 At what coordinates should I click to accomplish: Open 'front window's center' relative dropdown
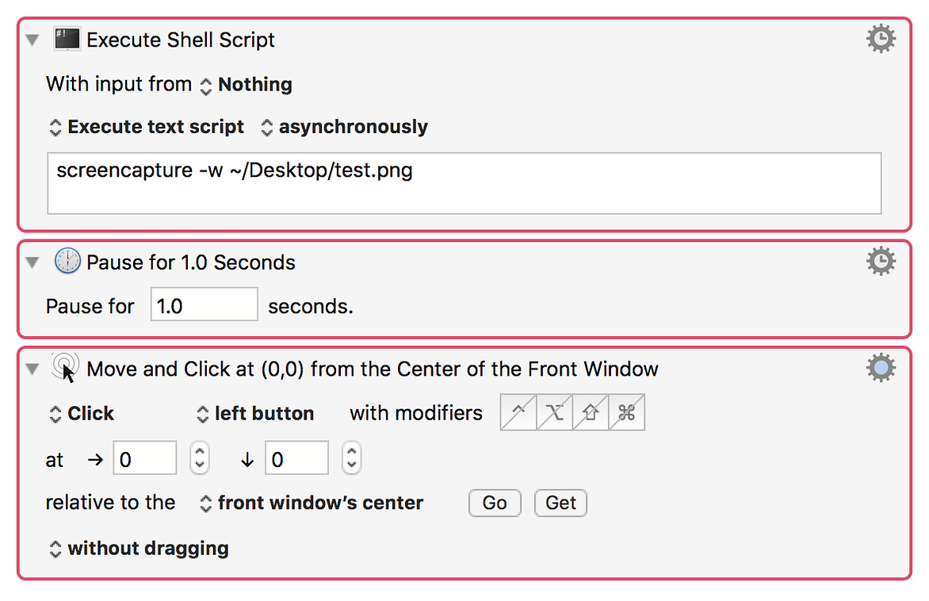click(x=311, y=503)
